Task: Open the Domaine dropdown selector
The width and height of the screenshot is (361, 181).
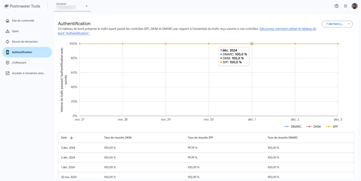Action: point(72,6)
